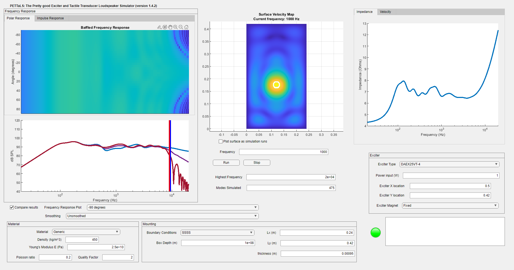The height and width of the screenshot is (270, 514).
Task: Click the 'dB SPL' axis label
Action: [12, 156]
